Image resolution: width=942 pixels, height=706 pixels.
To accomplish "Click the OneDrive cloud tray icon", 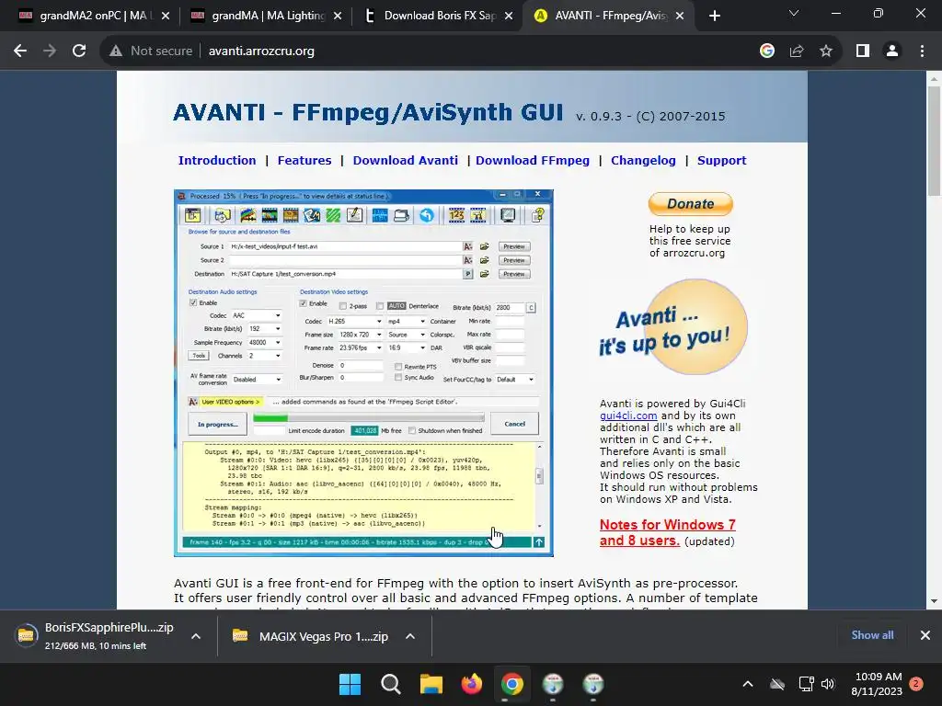I will [x=777, y=684].
